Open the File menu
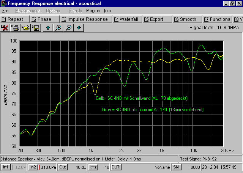The height and width of the screenshot is (173, 243). click(x=5, y=11)
